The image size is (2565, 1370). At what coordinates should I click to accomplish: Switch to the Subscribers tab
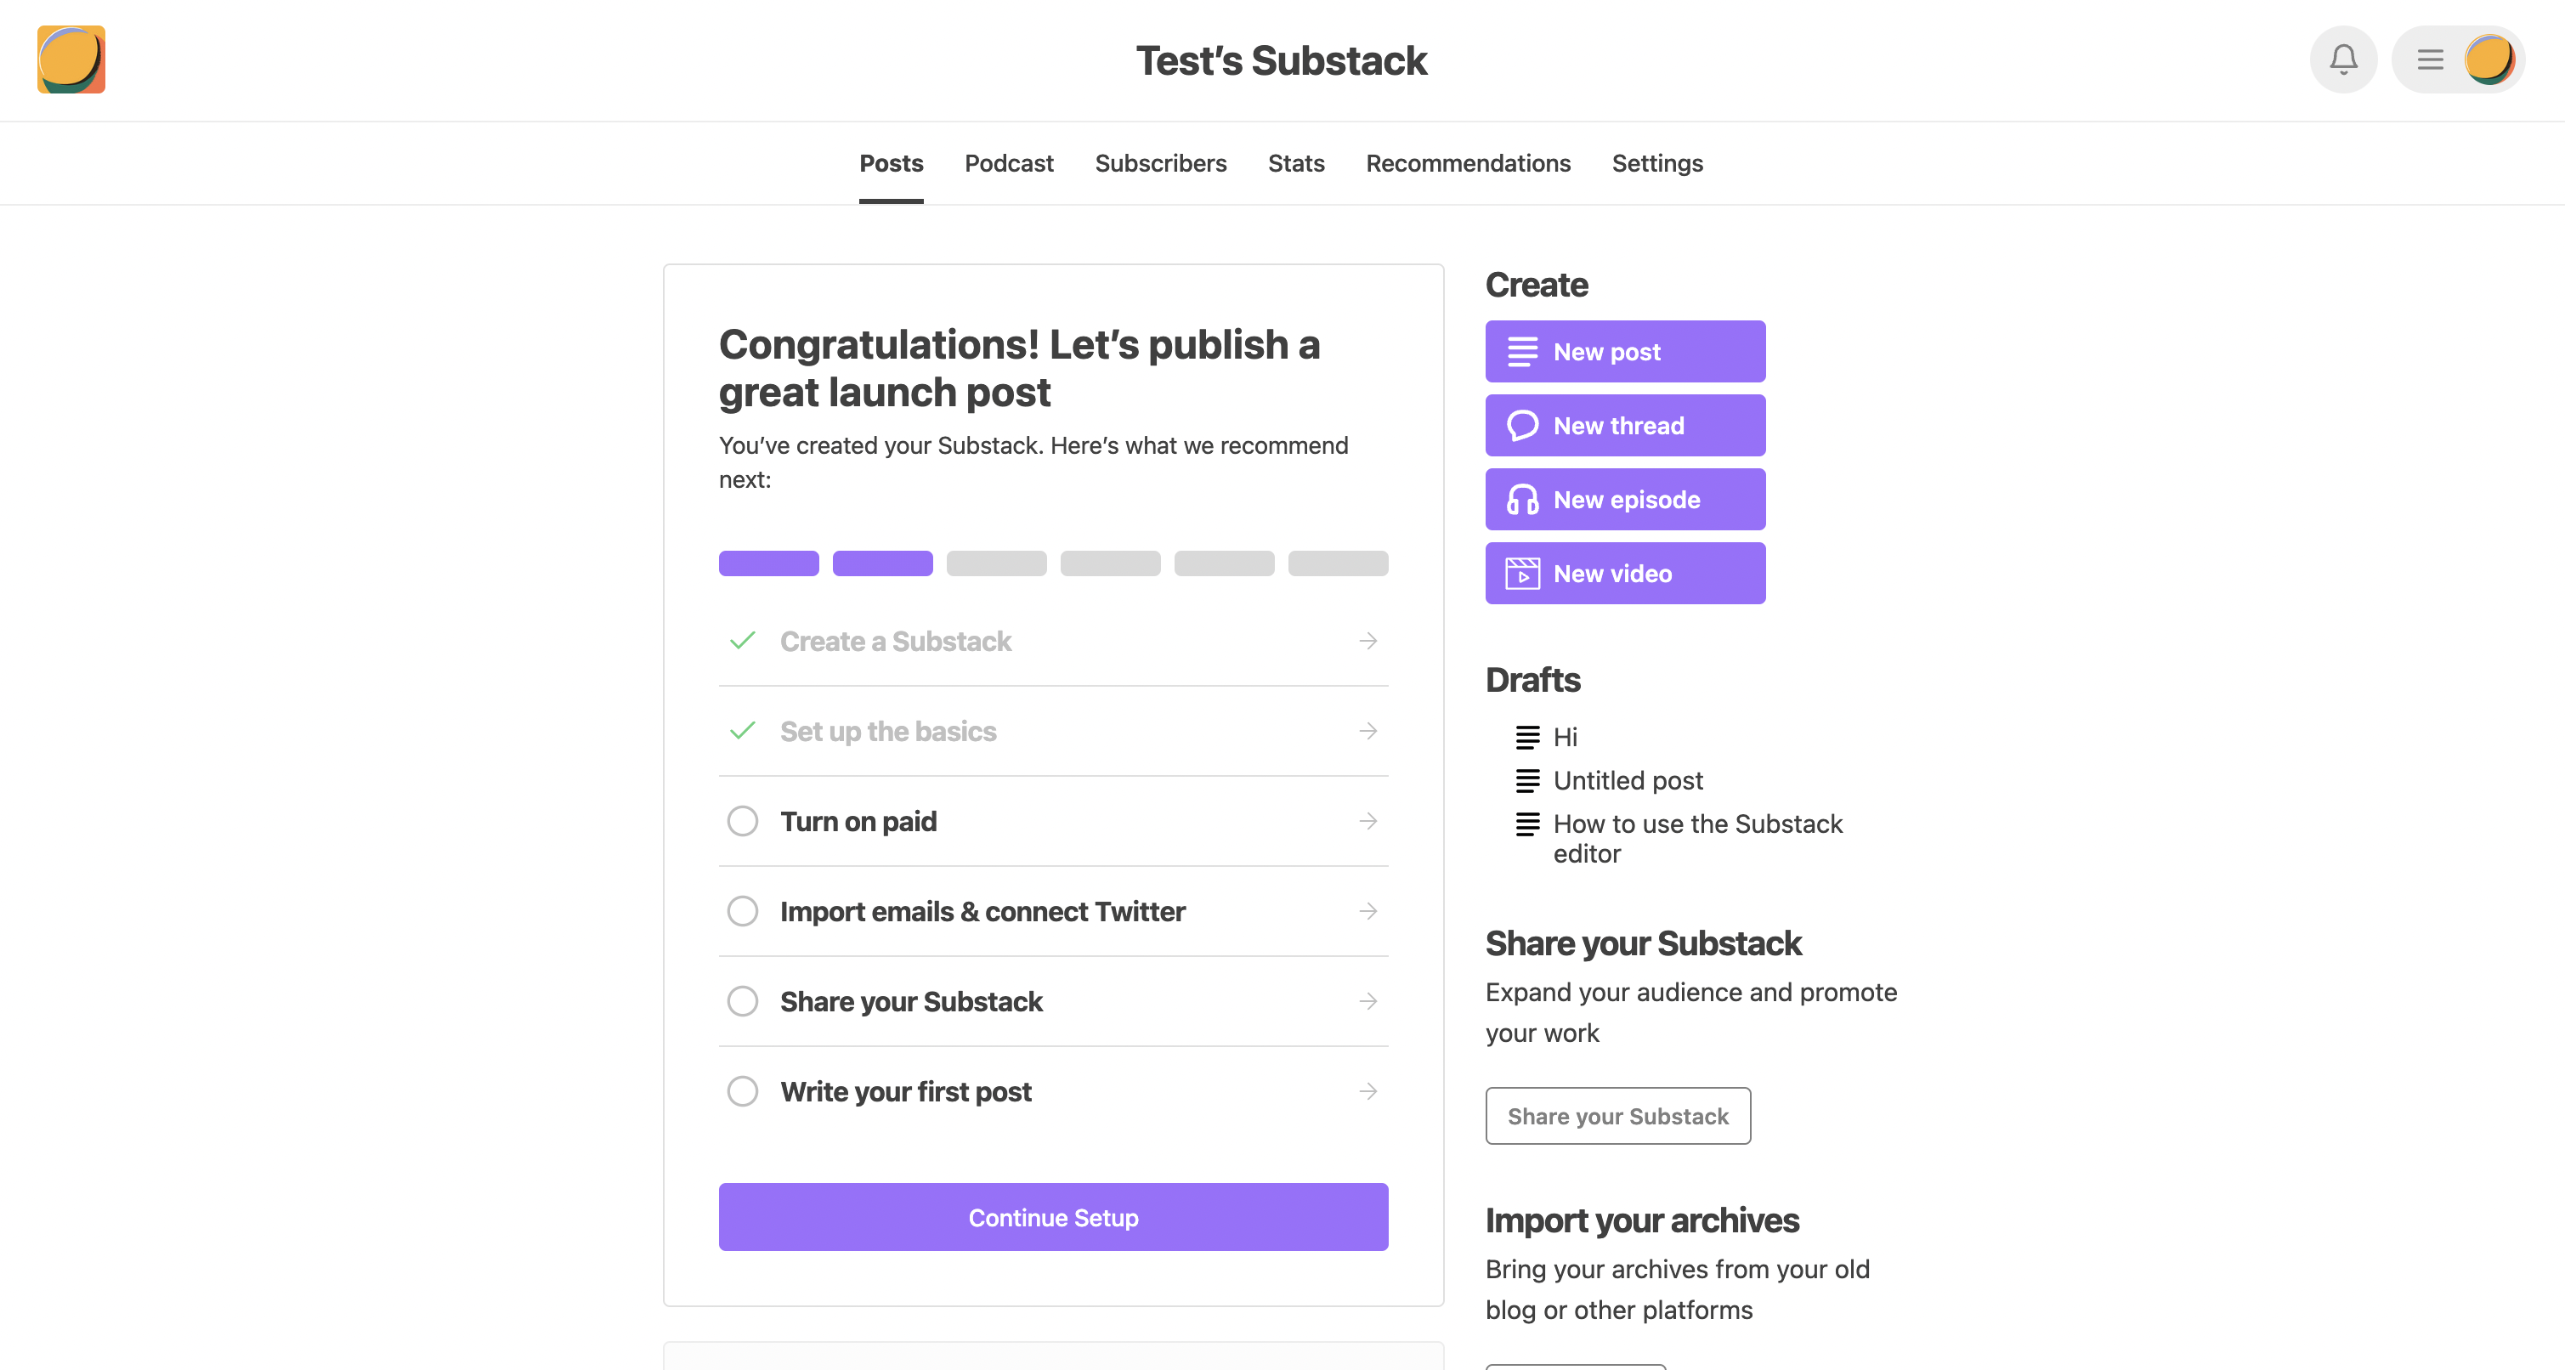click(x=1161, y=163)
